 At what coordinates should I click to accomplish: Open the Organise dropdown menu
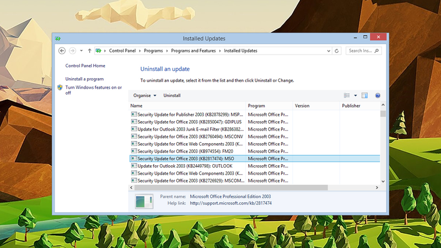[x=144, y=95]
